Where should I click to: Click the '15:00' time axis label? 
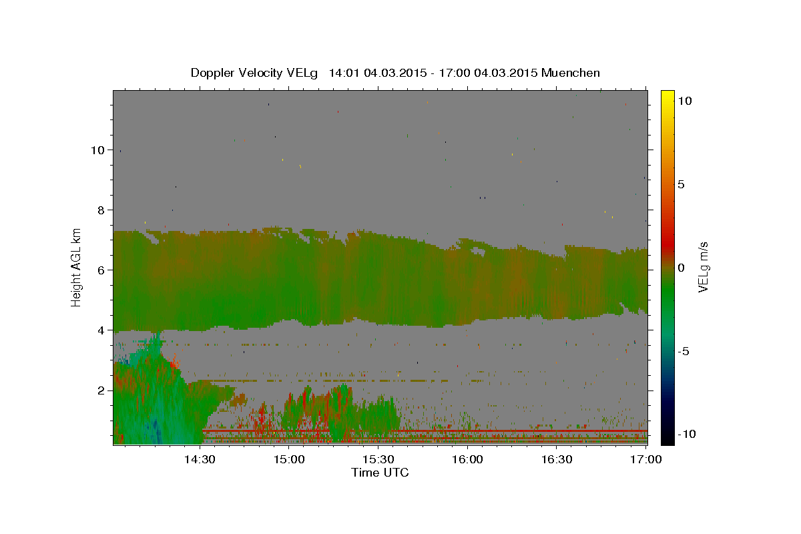tap(288, 459)
